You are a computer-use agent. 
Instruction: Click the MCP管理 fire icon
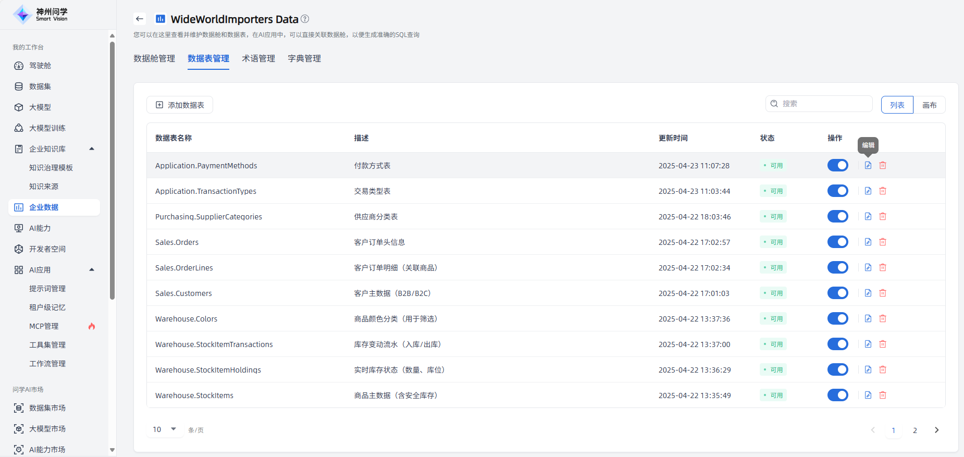pyautogui.click(x=92, y=326)
